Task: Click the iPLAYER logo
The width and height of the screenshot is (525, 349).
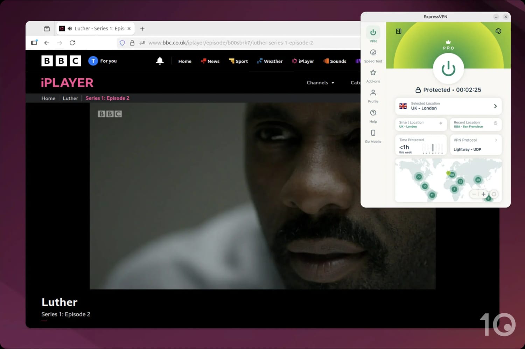Action: (x=67, y=83)
